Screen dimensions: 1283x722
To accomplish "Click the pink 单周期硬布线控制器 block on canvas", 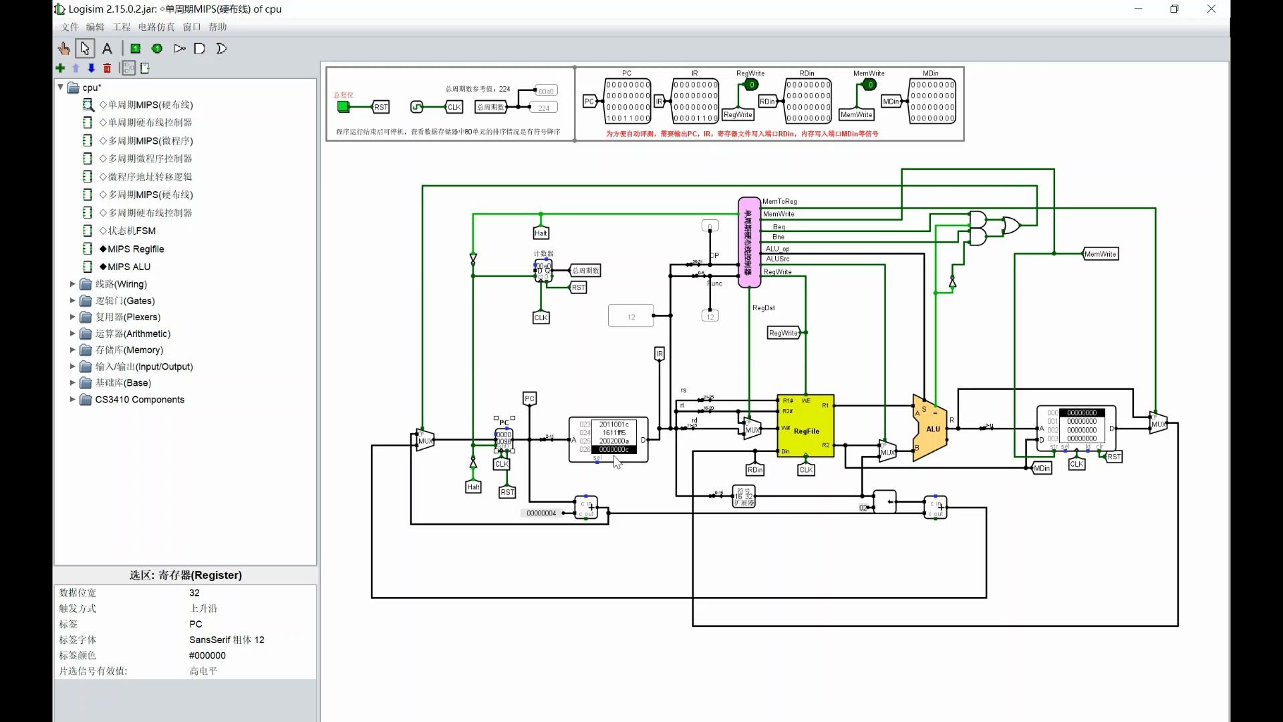I will [x=749, y=242].
